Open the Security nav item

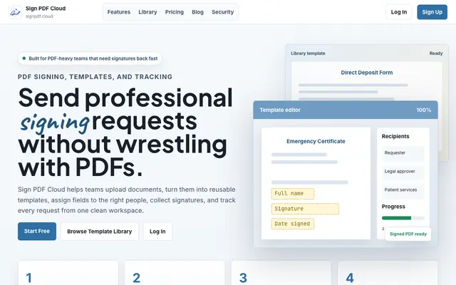(x=222, y=12)
